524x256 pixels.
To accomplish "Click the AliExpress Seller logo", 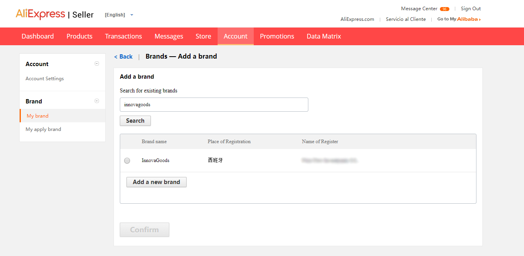I will [55, 15].
